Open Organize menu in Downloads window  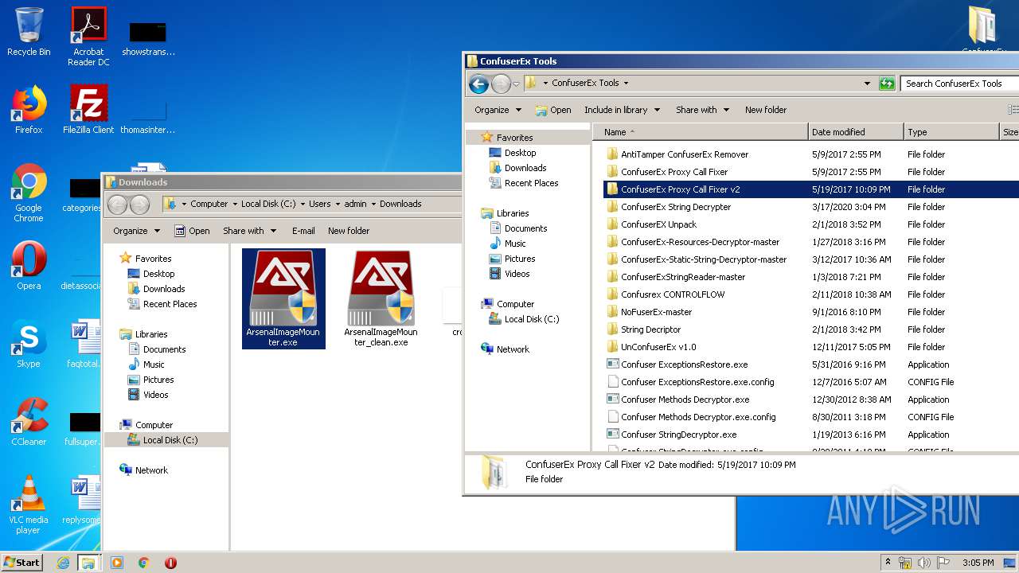click(x=136, y=231)
